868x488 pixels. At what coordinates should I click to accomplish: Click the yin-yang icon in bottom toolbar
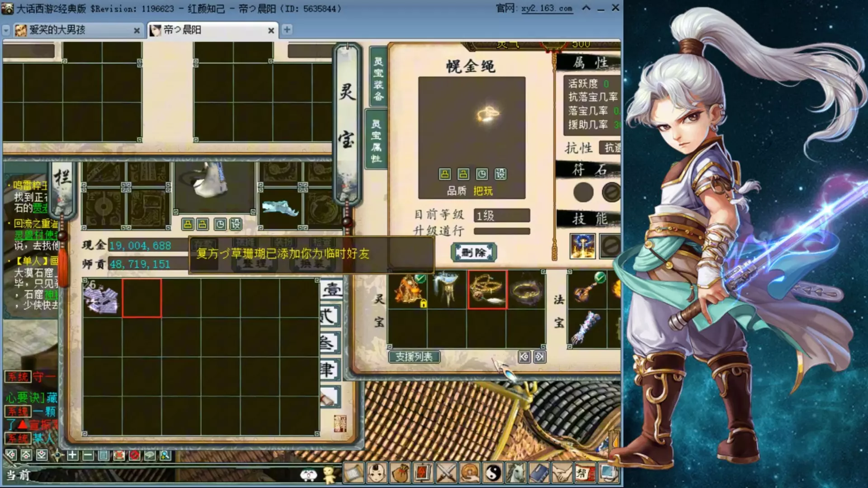tap(493, 473)
